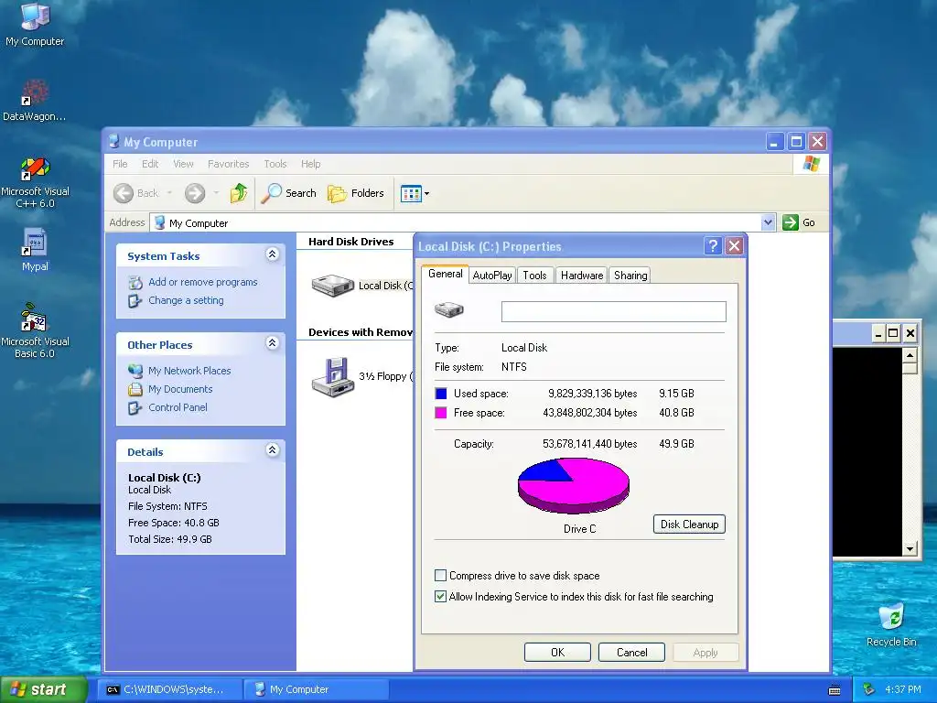
Task: Click the keyboard icon in the taskbar
Action: pyautogui.click(x=835, y=690)
